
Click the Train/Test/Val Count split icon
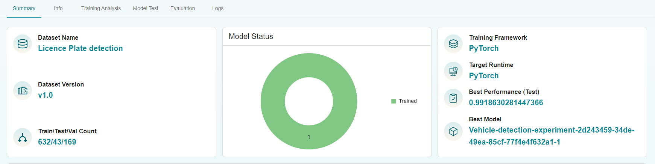pos(23,137)
